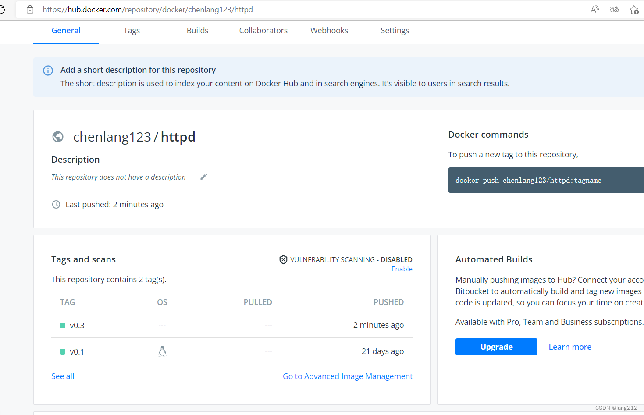644x415 pixels.
Task: Click the globe public repository icon
Action: click(58, 137)
